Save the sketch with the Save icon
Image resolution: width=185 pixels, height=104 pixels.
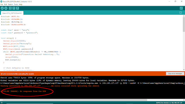point(17,8)
